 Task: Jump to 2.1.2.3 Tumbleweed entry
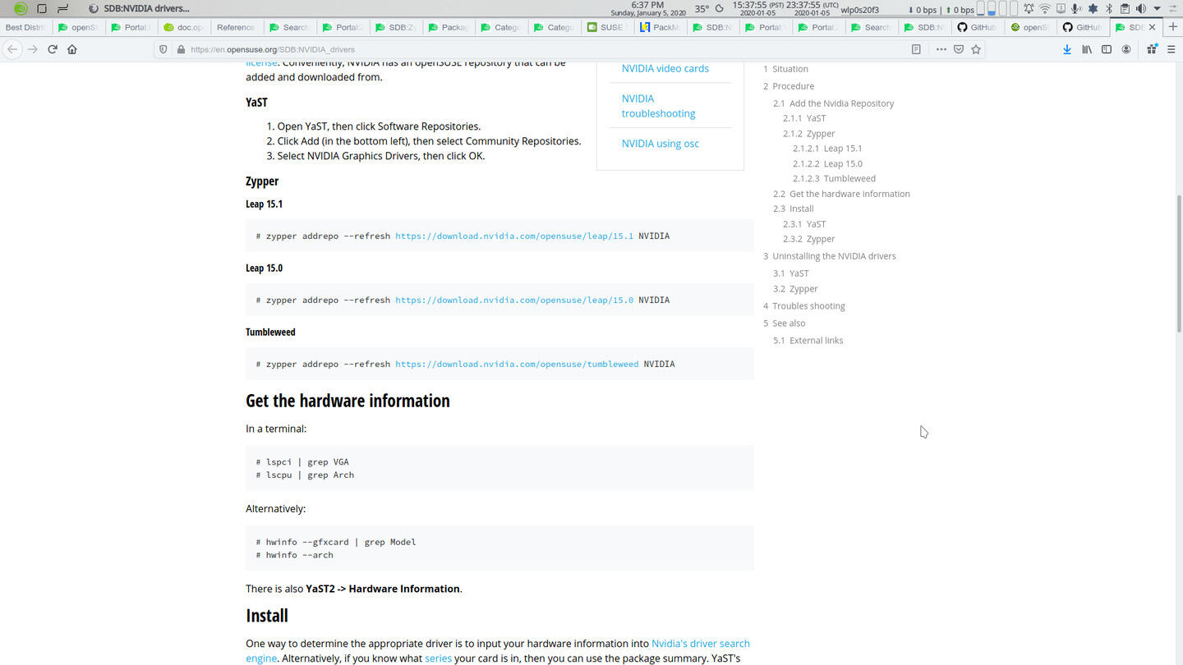click(834, 178)
